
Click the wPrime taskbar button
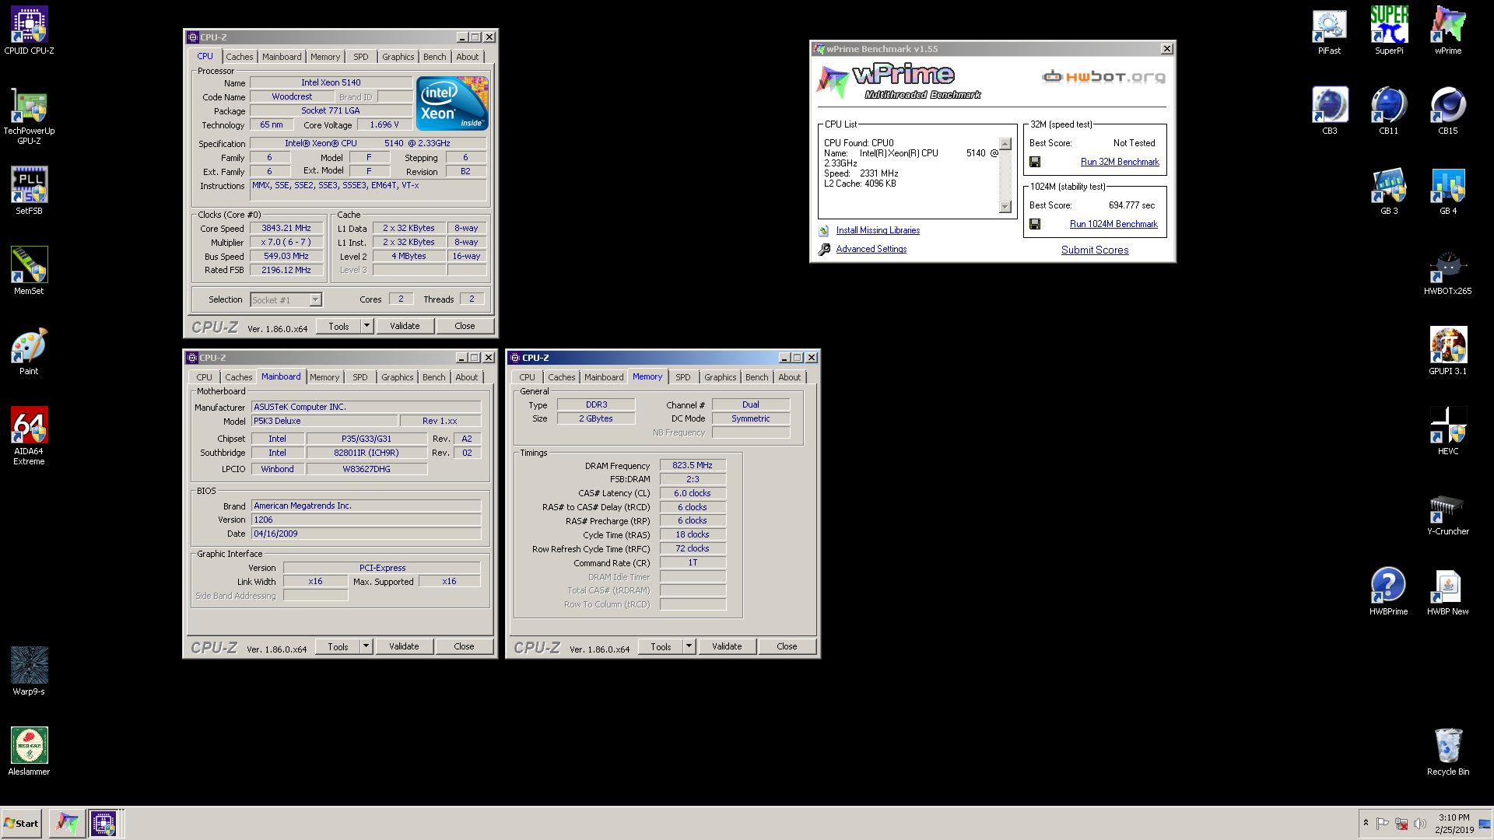(x=68, y=823)
